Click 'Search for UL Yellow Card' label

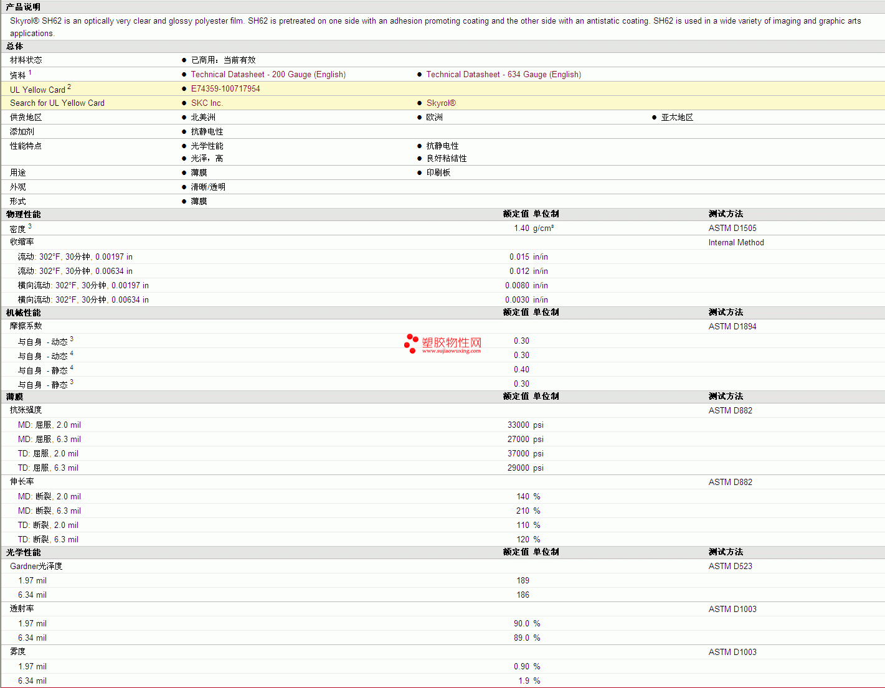coord(57,103)
